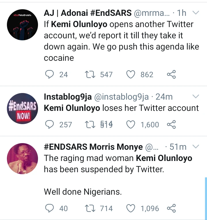Like AJ Adonai's tweet with 862 likes

(131, 75)
